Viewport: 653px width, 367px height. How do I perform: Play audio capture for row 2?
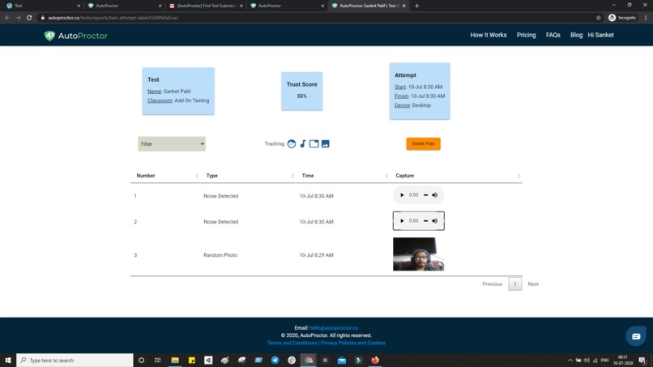[402, 221]
